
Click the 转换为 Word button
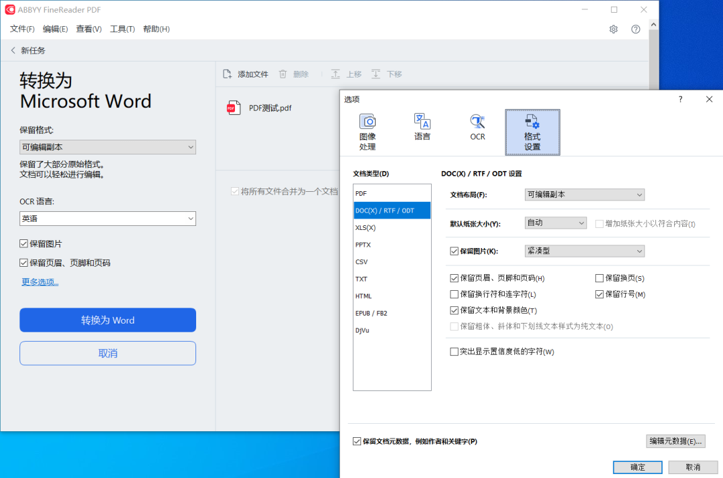107,320
